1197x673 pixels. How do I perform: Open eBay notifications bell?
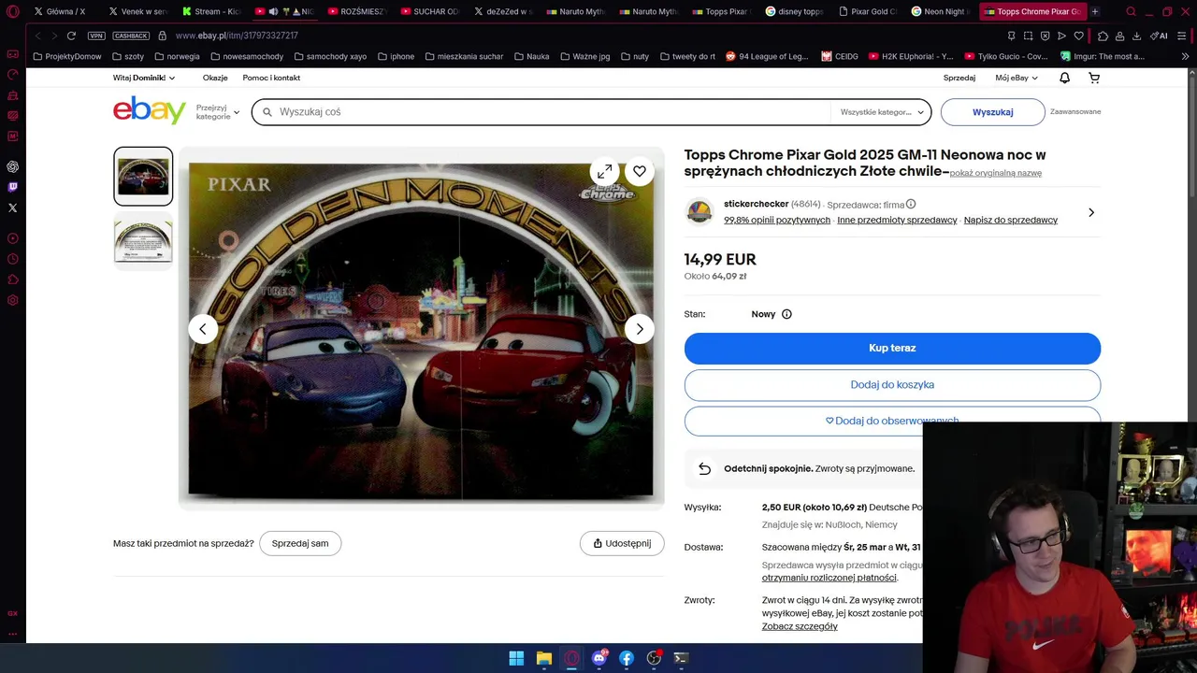click(1064, 78)
